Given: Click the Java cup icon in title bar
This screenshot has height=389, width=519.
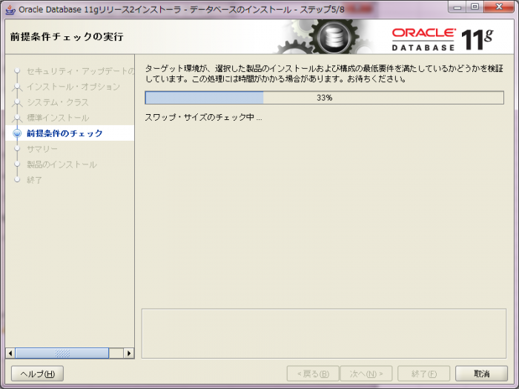Looking at the screenshot, I should pyautogui.click(x=10, y=10).
